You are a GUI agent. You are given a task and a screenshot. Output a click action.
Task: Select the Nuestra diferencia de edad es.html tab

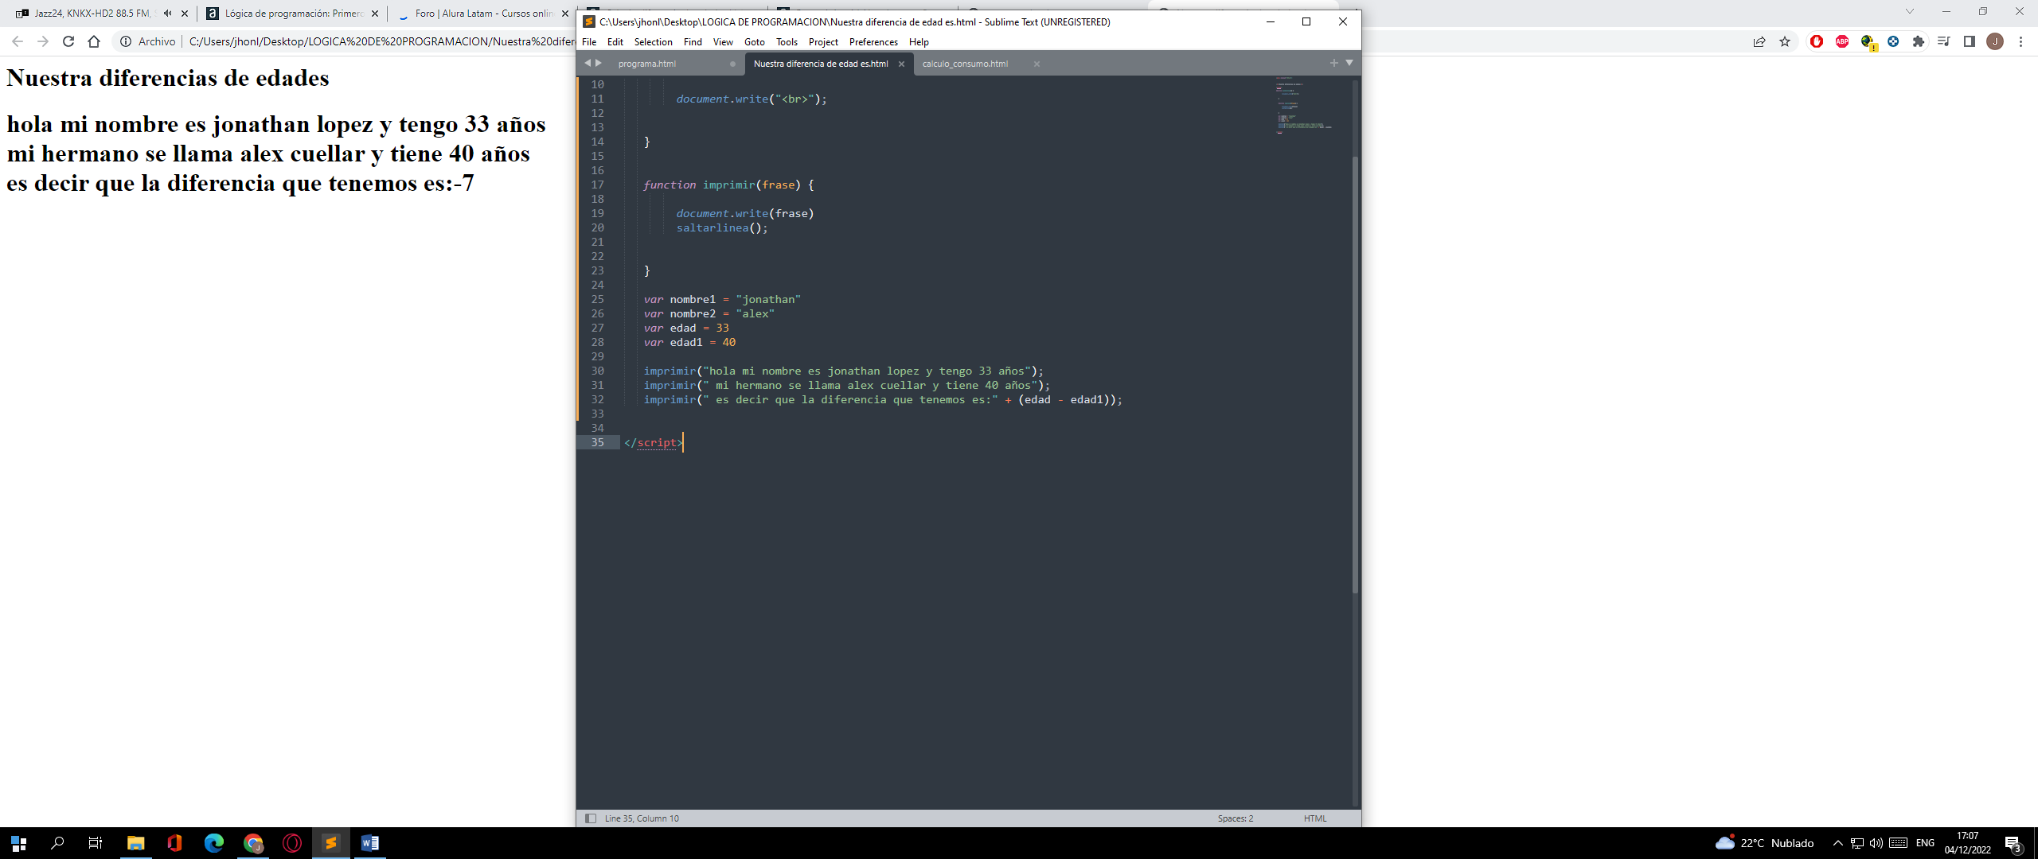[x=821, y=64]
